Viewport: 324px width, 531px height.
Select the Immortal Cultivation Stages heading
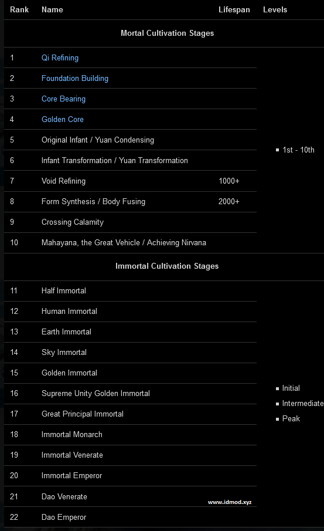coord(167,266)
